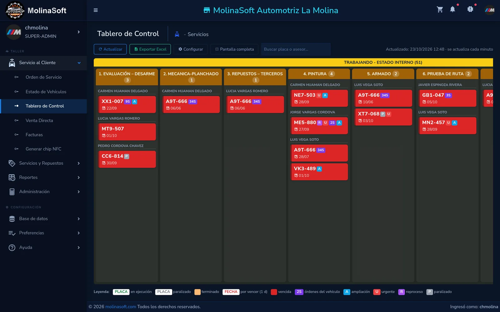Click the R badge on plate ME5-880
The height and width of the screenshot is (312, 500).
[x=319, y=123]
